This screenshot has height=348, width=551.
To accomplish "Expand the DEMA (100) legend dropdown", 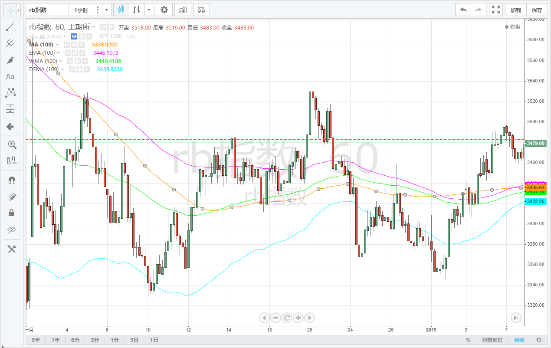I will [x=63, y=69].
